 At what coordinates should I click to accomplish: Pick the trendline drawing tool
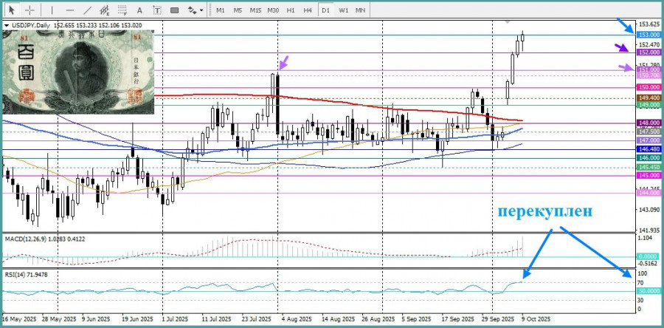[x=87, y=10]
